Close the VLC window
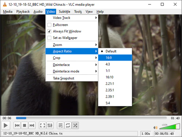Screen dimensions: 182x137 coord(175,4)
